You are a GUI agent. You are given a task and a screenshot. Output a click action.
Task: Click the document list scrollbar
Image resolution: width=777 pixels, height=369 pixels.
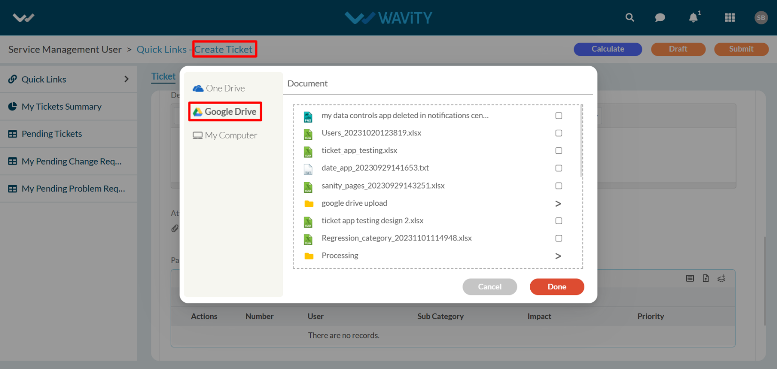pyautogui.click(x=582, y=141)
